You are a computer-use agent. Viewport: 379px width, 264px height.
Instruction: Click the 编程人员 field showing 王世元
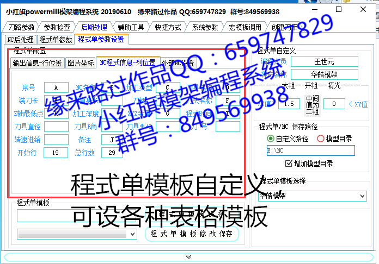tap(325, 61)
